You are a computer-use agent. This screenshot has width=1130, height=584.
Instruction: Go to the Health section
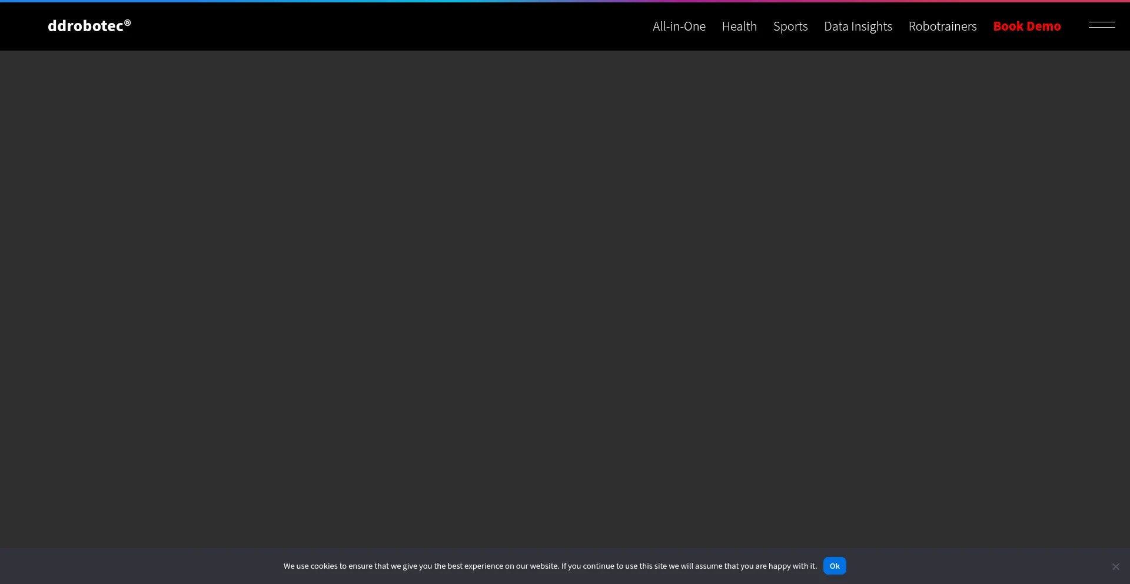pyautogui.click(x=739, y=26)
